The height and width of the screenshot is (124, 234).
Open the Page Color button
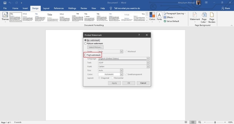[x=204, y=18]
